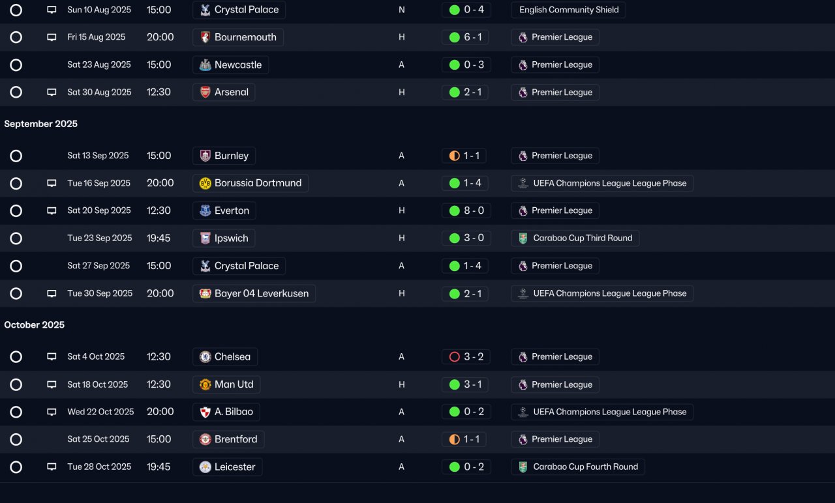
Task: Click the Brentford club crest
Action: coord(205,439)
